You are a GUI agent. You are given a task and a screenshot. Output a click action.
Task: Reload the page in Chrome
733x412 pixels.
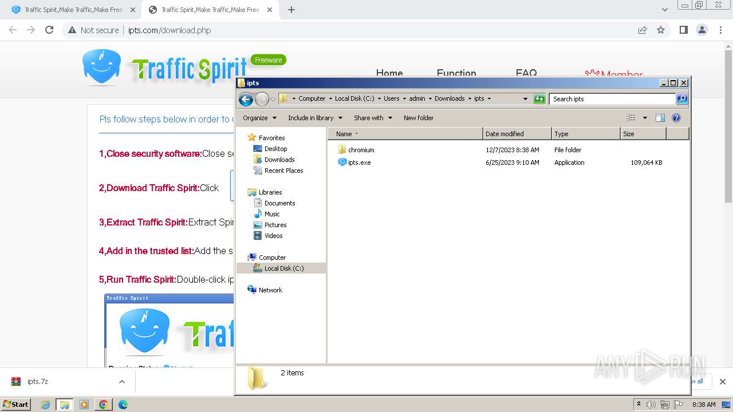[49, 30]
